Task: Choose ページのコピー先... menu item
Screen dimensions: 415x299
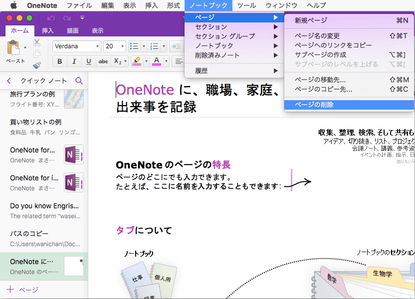Action: coord(349,89)
